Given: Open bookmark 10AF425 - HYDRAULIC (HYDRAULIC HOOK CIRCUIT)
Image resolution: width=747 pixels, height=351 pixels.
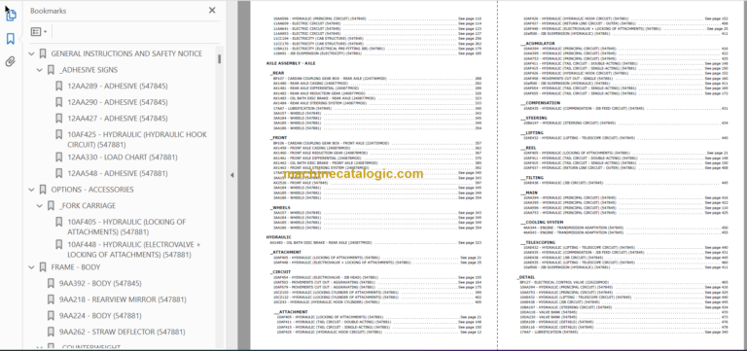Looking at the screenshot, I should (x=137, y=140).
